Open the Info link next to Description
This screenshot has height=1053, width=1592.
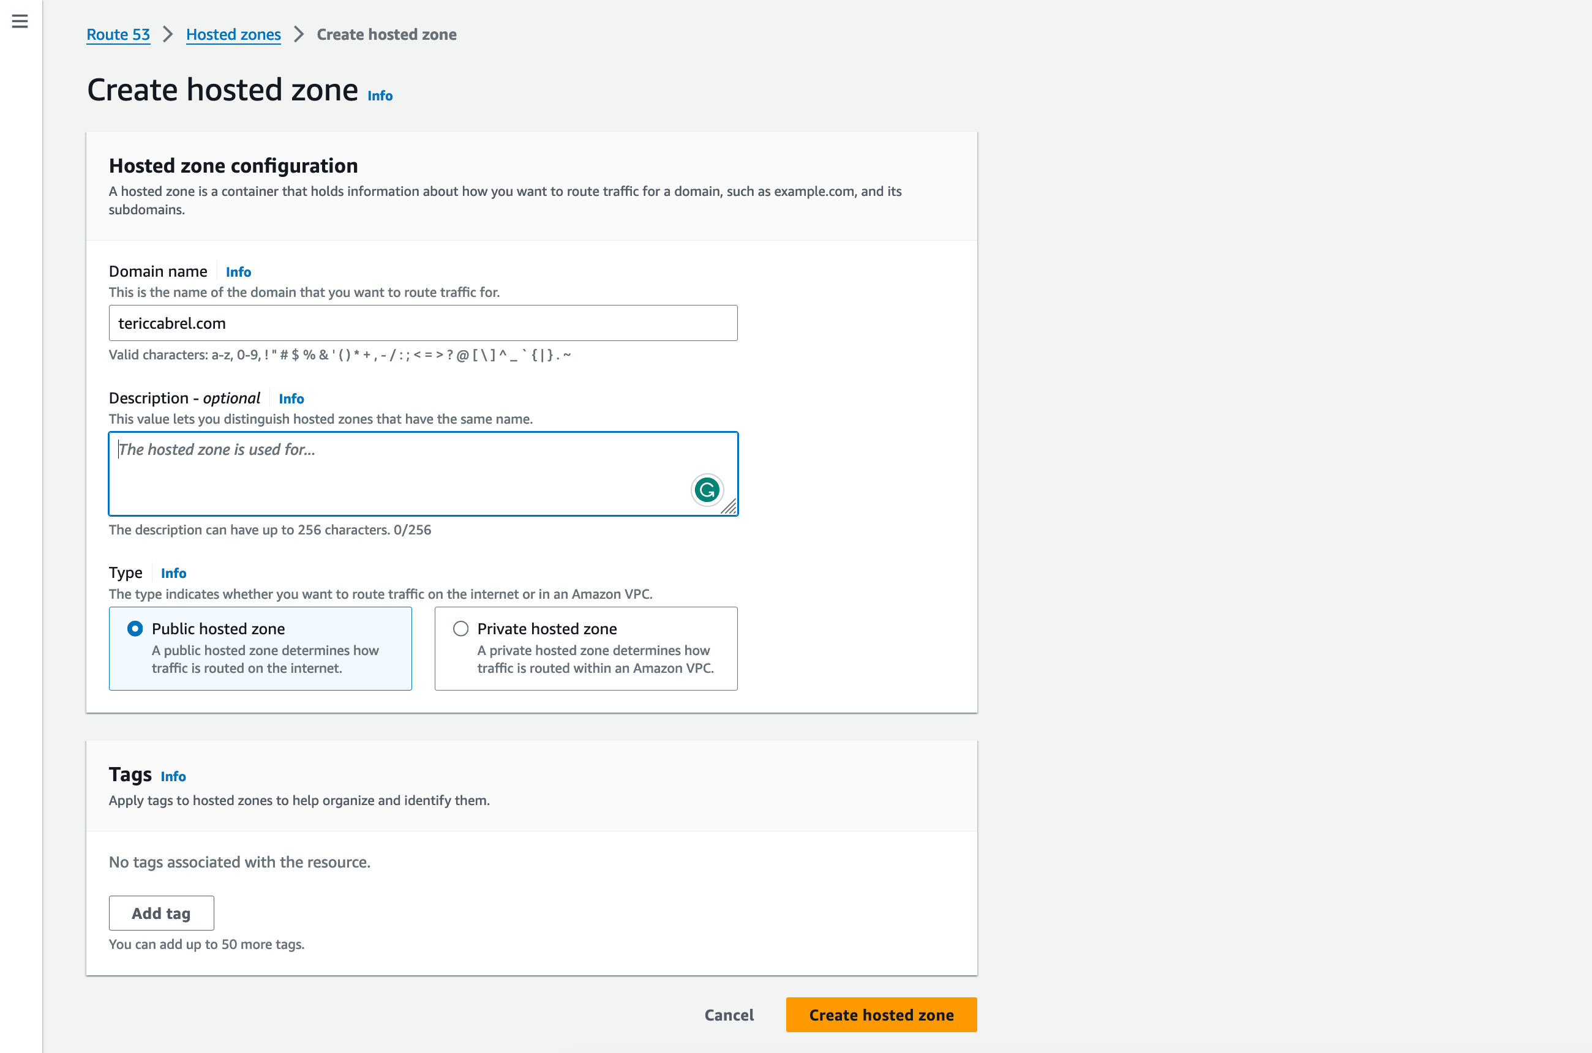click(291, 398)
